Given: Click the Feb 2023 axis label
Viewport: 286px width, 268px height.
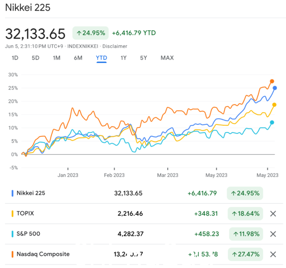Looking at the screenshot, I should [114, 175].
